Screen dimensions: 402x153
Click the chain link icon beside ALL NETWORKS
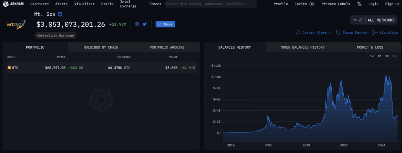pos(361,20)
